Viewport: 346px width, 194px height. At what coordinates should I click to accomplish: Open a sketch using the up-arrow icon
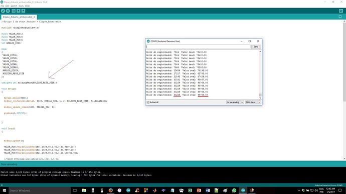pyautogui.click(x=19, y=11)
